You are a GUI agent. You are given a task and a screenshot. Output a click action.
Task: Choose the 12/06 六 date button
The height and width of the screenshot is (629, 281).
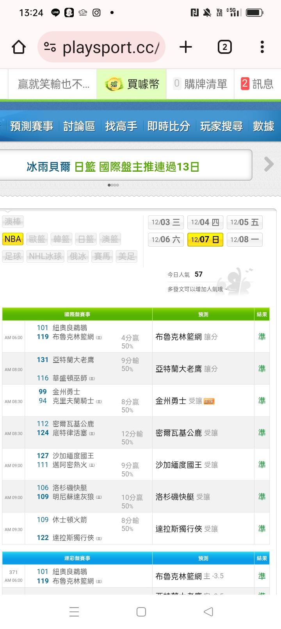pos(166,240)
